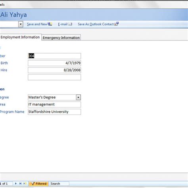
Task: Click Save As Outlook Contact link
Action: 96,24
